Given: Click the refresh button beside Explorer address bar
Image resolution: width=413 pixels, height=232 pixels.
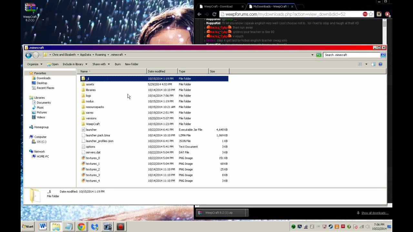Looking at the screenshot, I should [x=319, y=55].
